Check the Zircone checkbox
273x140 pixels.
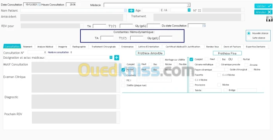[246, 65]
